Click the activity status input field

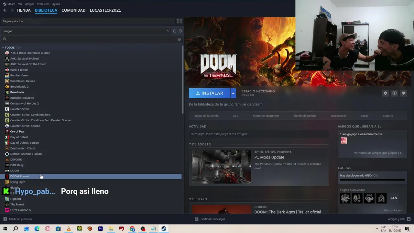[x=259, y=134]
